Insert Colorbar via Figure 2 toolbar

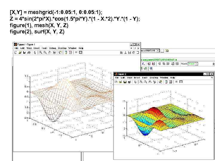pos(166,82)
